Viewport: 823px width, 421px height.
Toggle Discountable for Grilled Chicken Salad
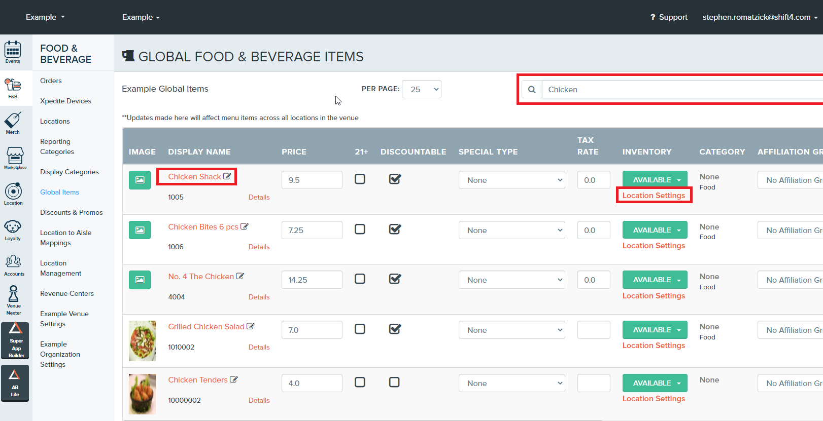point(395,329)
